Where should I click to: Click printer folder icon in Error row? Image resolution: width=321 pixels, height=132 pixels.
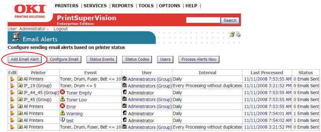(x=20, y=107)
